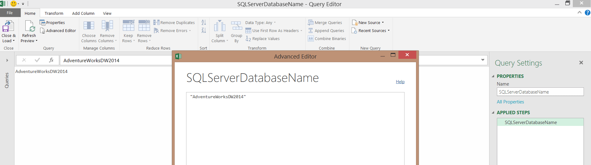Click the query Name input field
This screenshot has width=591, height=165.
pos(540,92)
